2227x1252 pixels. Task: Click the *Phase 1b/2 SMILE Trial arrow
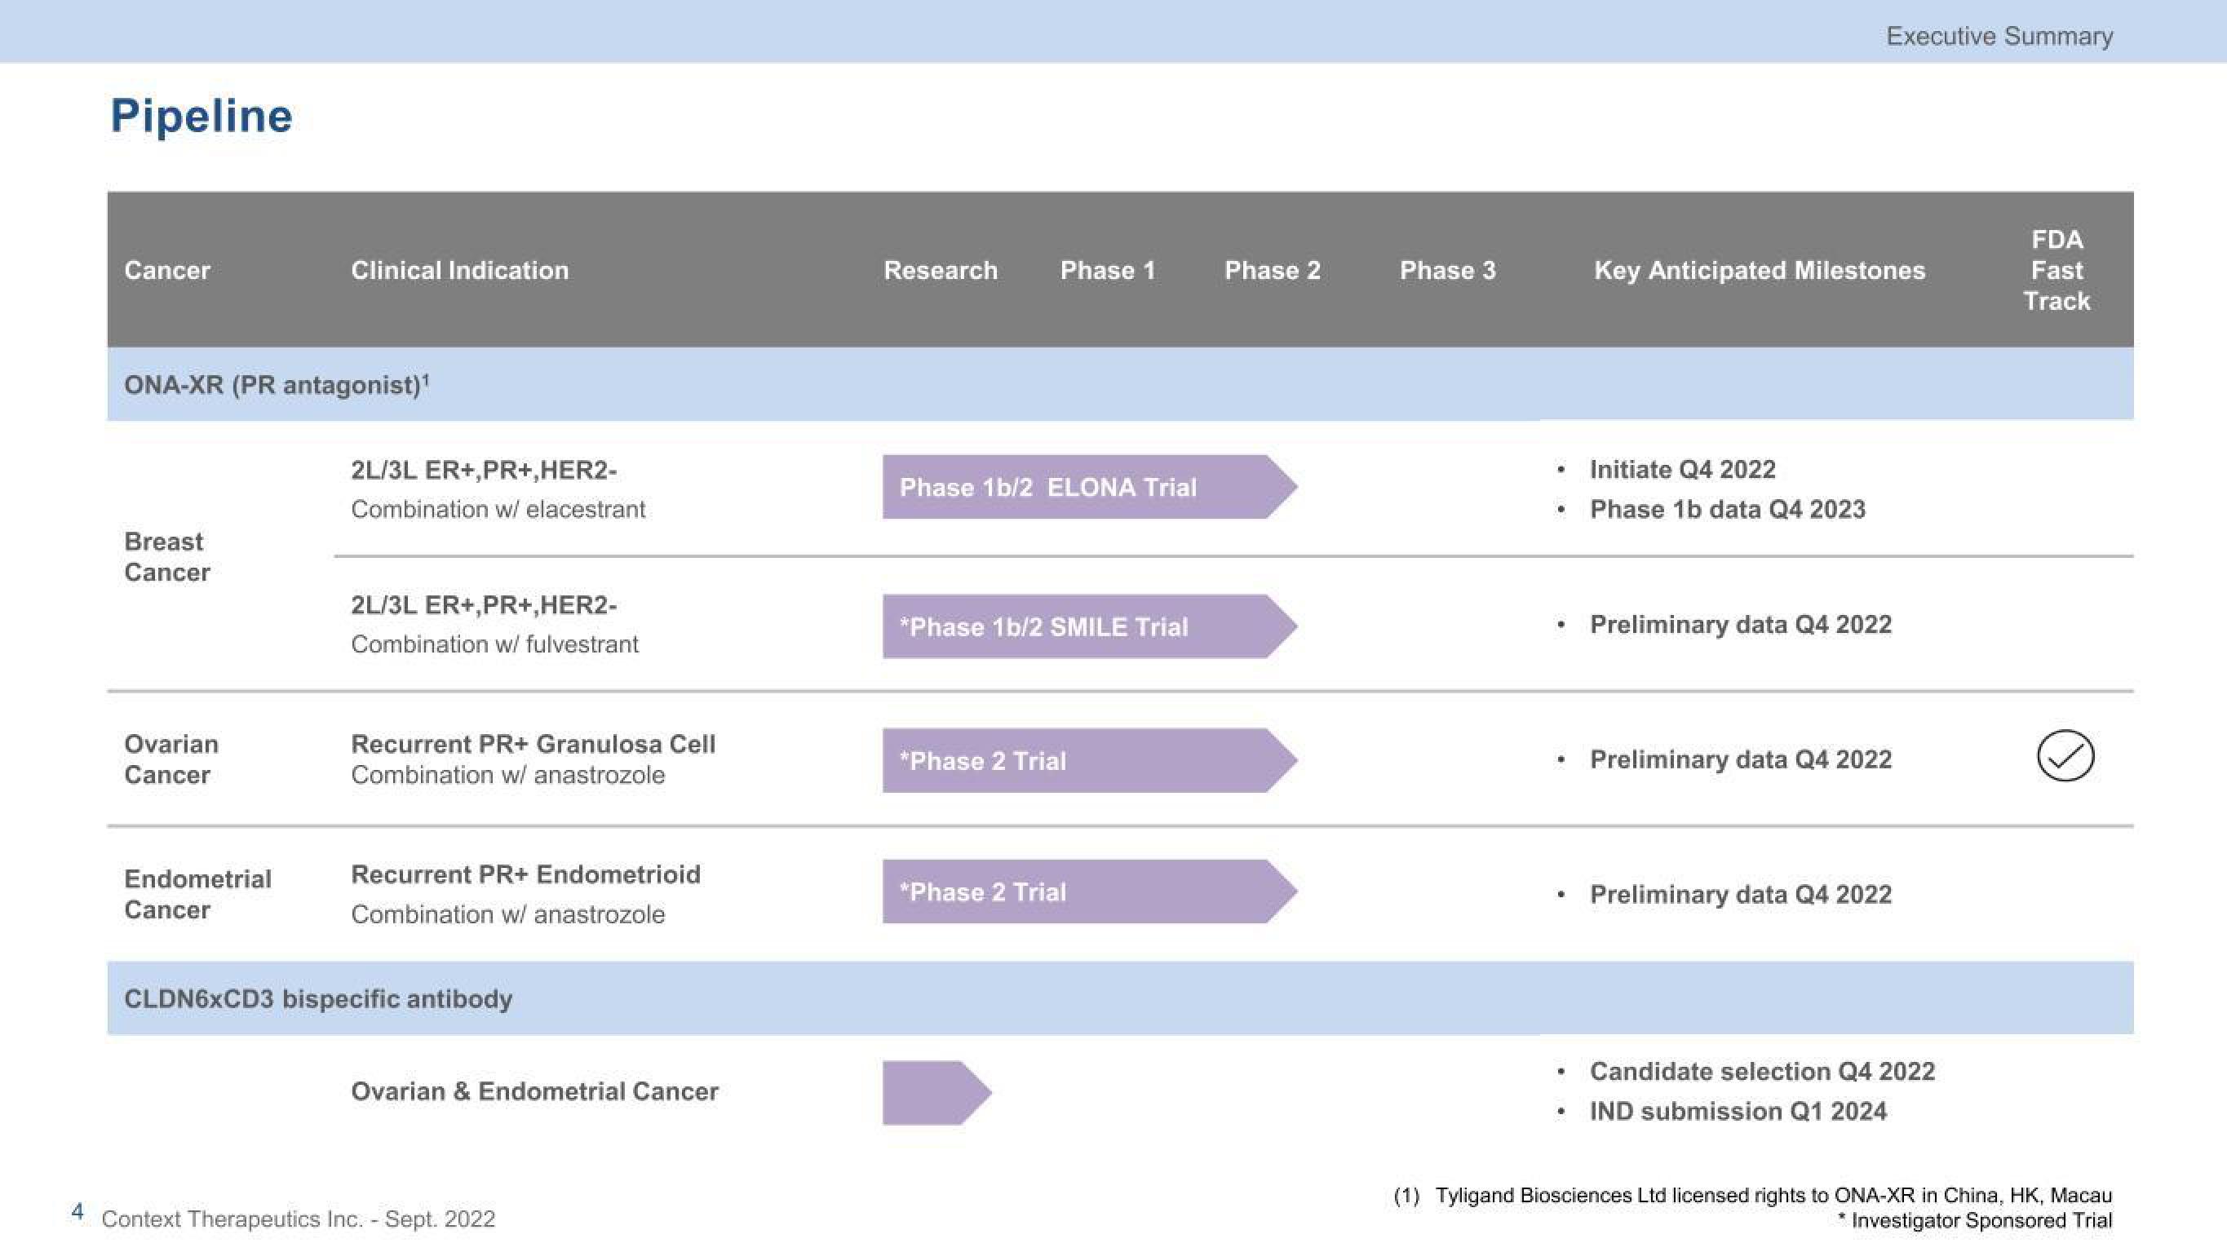[x=1089, y=626]
